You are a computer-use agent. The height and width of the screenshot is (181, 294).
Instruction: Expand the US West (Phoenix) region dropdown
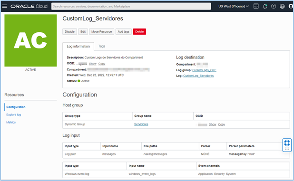pos(234,6)
